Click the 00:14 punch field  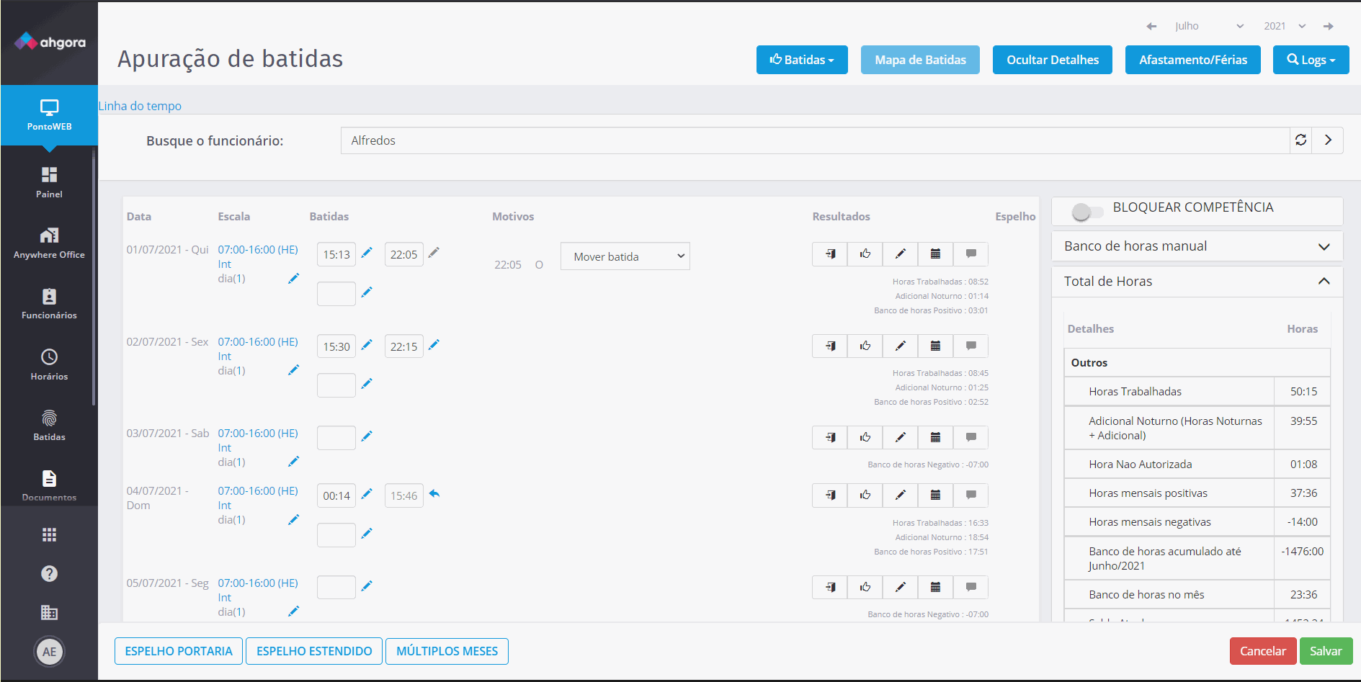click(336, 495)
